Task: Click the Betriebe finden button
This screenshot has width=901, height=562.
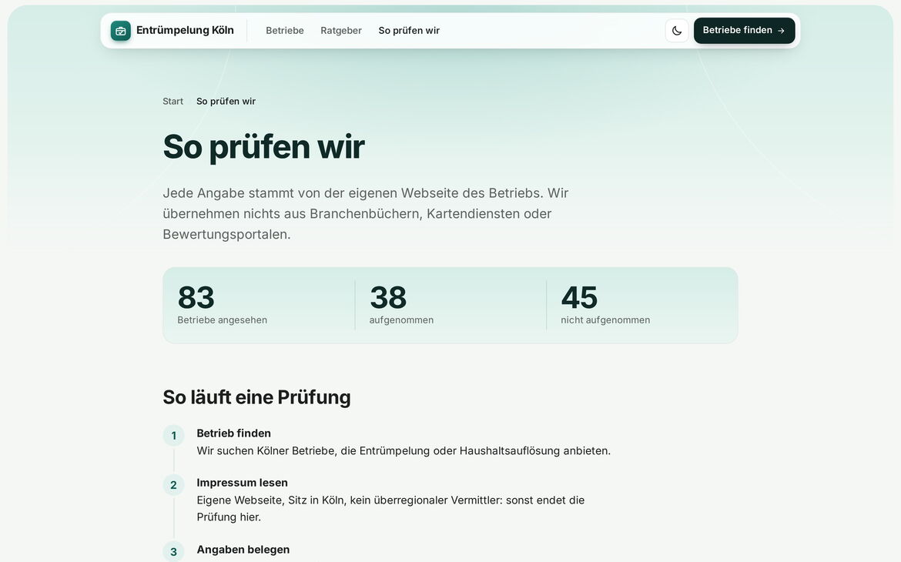Action: pyautogui.click(x=744, y=31)
